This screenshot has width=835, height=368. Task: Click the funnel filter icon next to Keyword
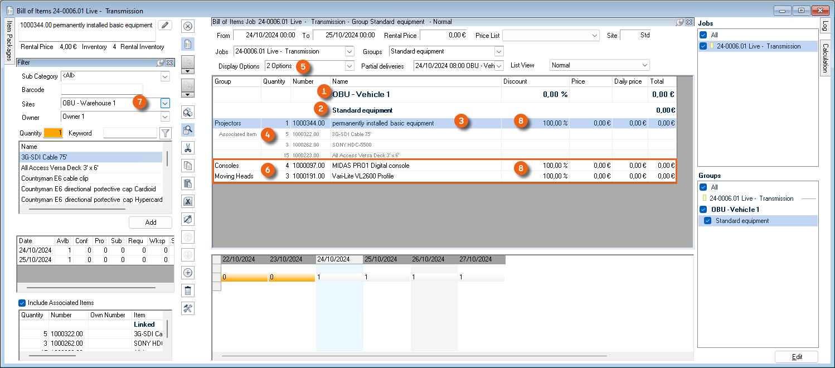coord(165,133)
